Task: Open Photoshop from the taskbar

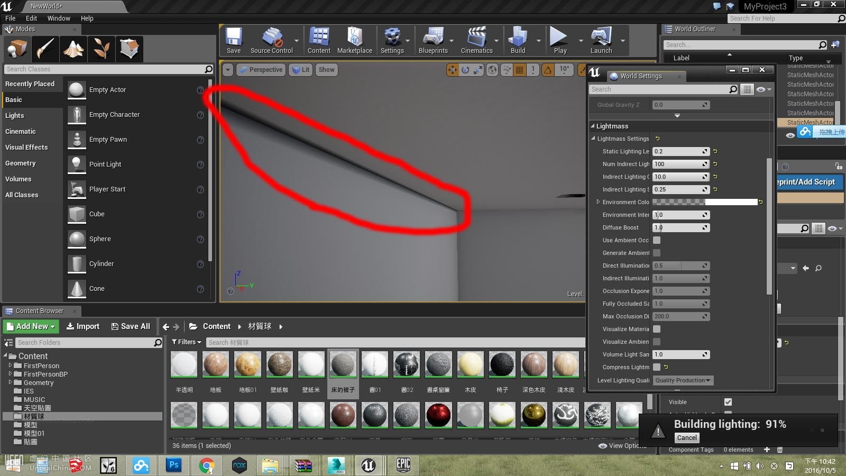Action: pyautogui.click(x=173, y=465)
